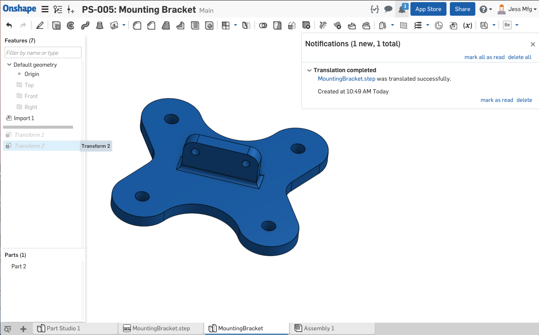Click the Undo arrow icon
Image resolution: width=539 pixels, height=335 pixels.
click(x=9, y=25)
